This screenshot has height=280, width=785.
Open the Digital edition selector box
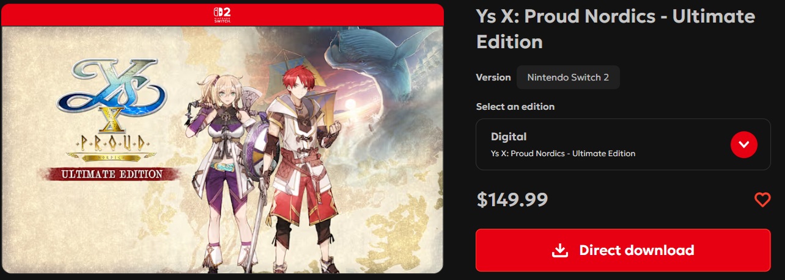point(623,144)
